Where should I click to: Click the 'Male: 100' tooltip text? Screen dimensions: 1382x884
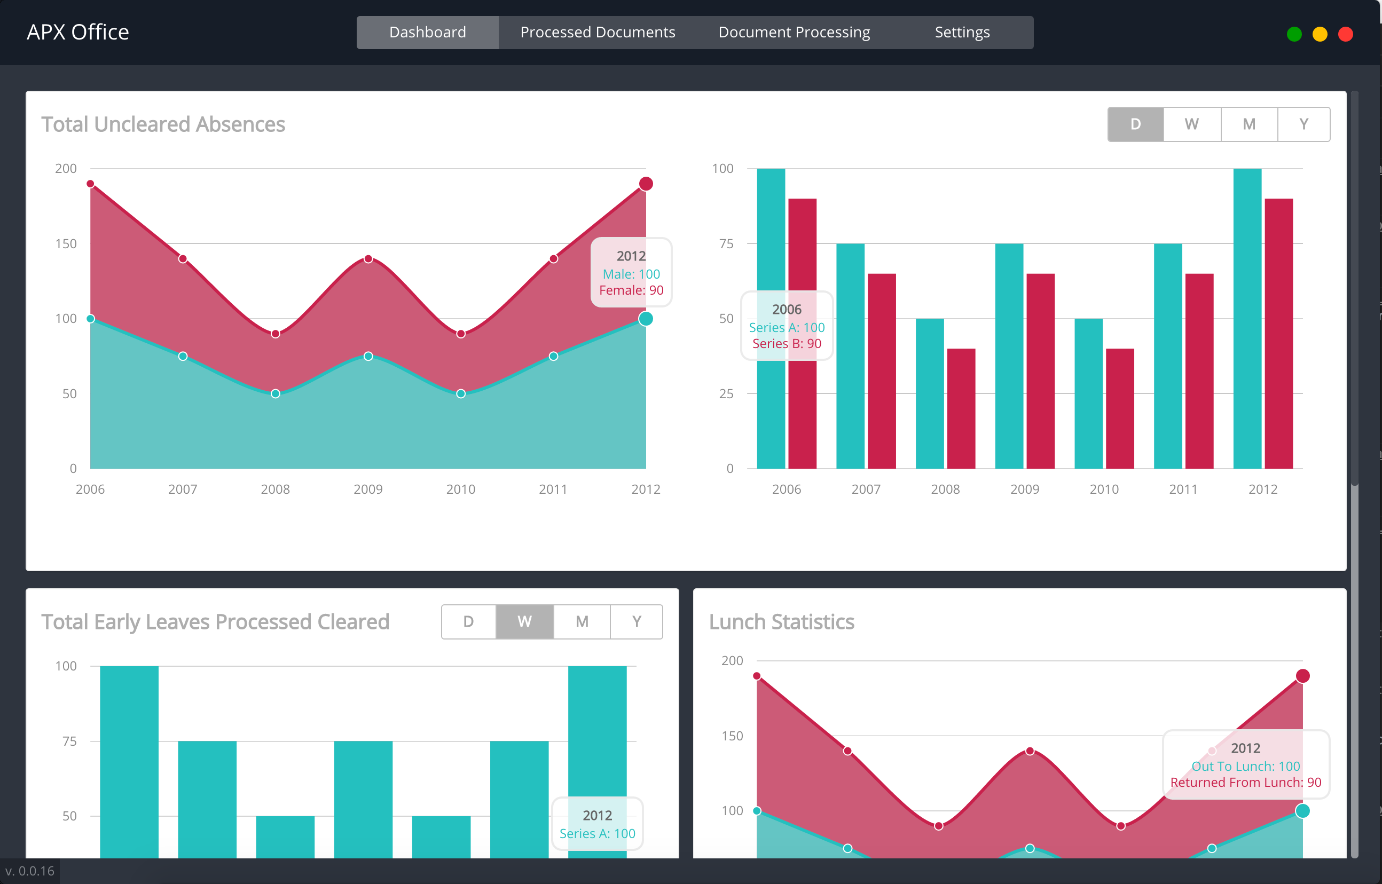pyautogui.click(x=631, y=274)
